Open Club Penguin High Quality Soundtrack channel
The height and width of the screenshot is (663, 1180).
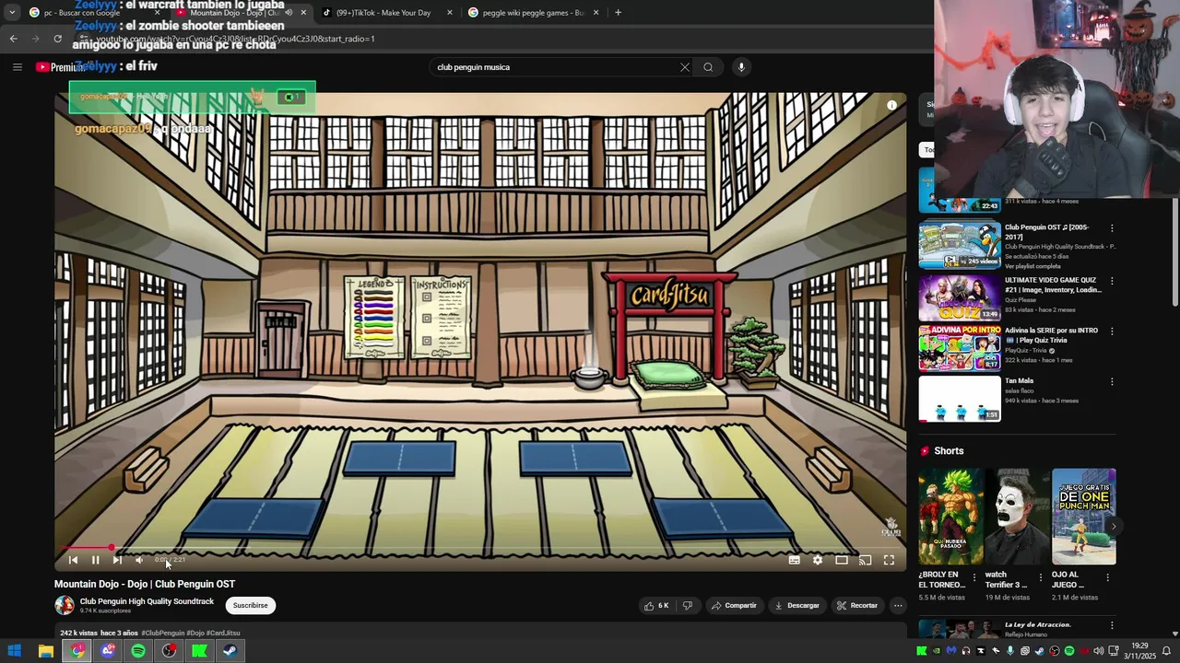click(147, 601)
